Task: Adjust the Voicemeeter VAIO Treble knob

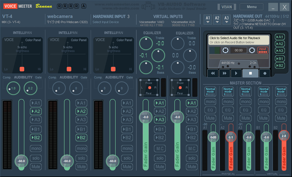Action: 146,43
